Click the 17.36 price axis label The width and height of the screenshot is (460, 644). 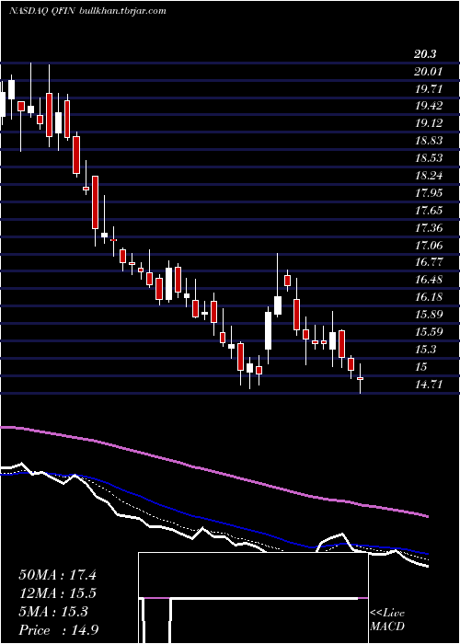click(x=429, y=228)
